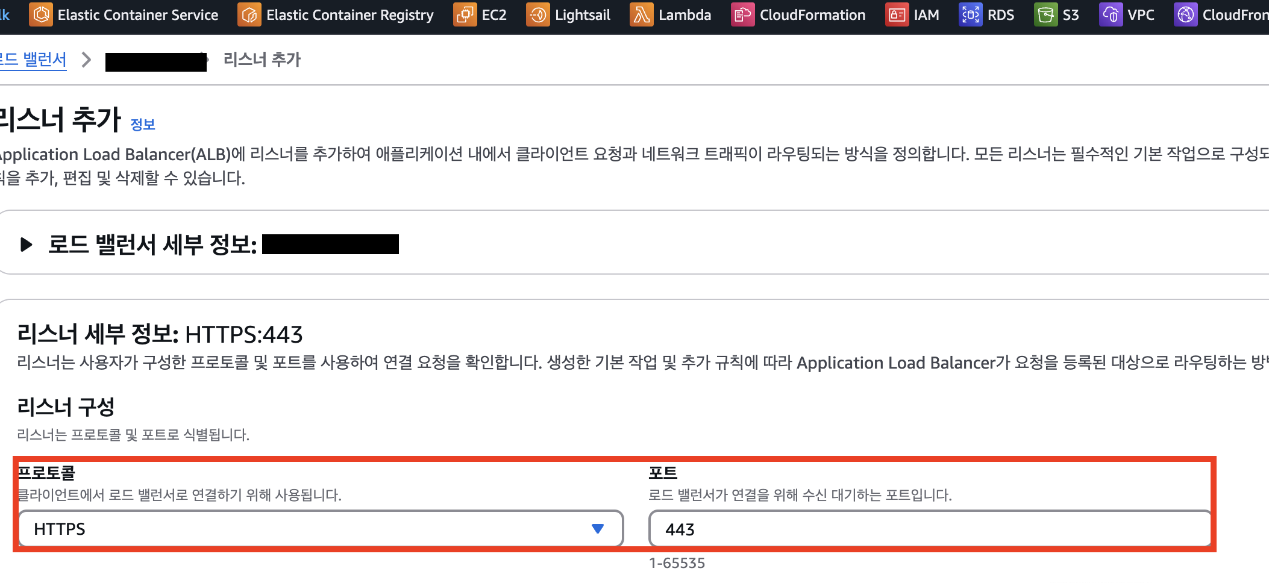Click the RDS service icon
Screen dimensions: 1269x583
[x=971, y=14]
